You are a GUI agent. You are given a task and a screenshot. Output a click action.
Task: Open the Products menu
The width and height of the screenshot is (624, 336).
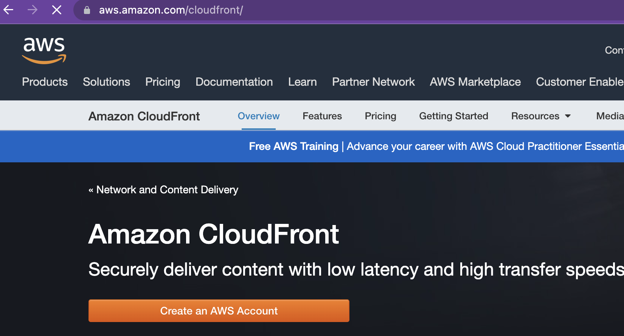[45, 82]
